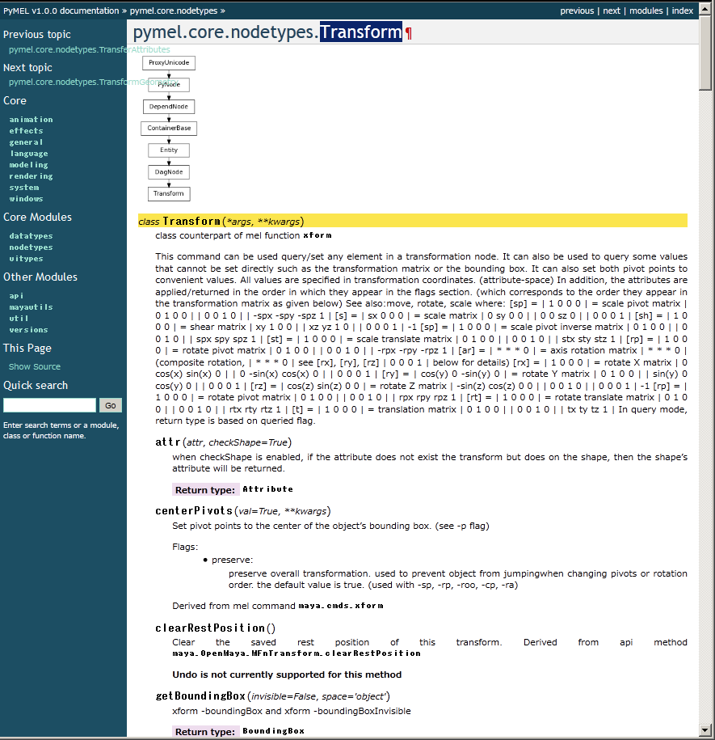The width and height of the screenshot is (715, 740).
Task: Click the 'Attribute' return type link
Action: (267, 489)
